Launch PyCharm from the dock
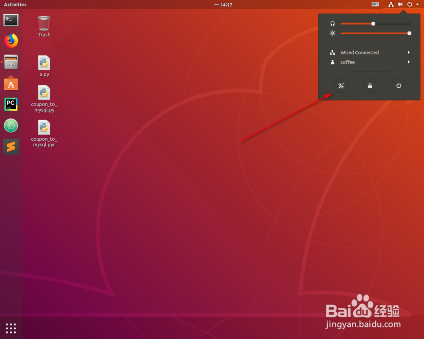 pos(11,104)
